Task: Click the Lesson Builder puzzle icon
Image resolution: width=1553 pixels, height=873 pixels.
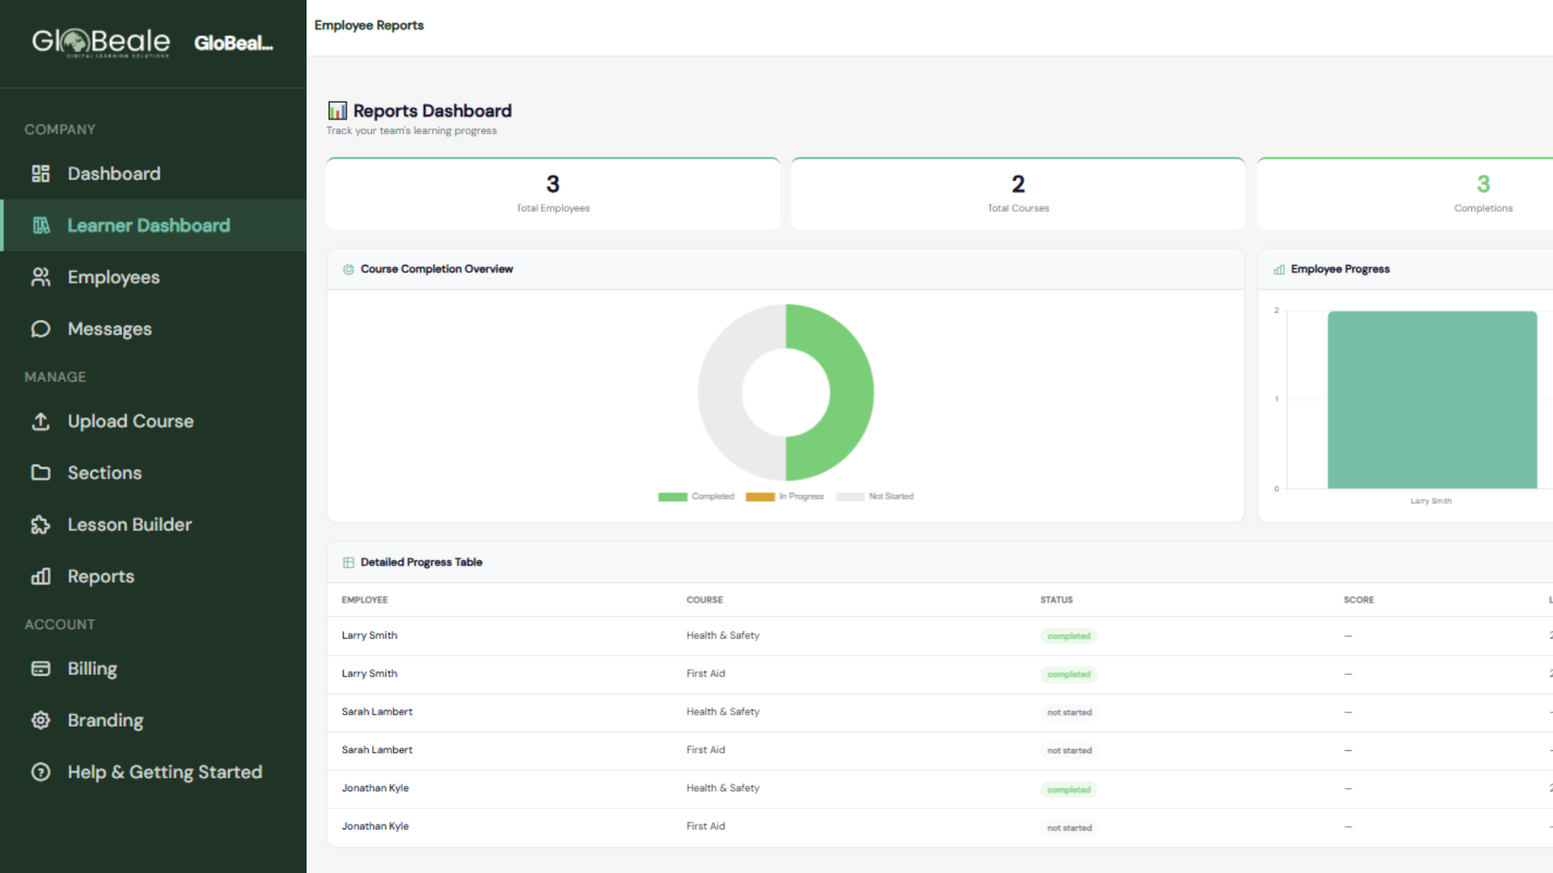Action: 40,525
